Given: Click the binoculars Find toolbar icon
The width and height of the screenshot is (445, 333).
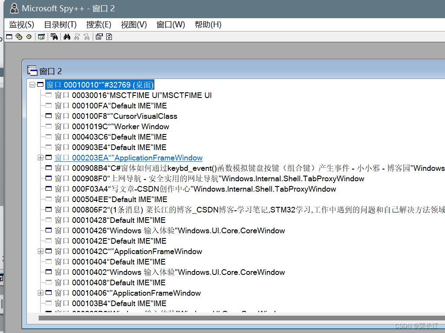Looking at the screenshot, I should [x=67, y=37].
